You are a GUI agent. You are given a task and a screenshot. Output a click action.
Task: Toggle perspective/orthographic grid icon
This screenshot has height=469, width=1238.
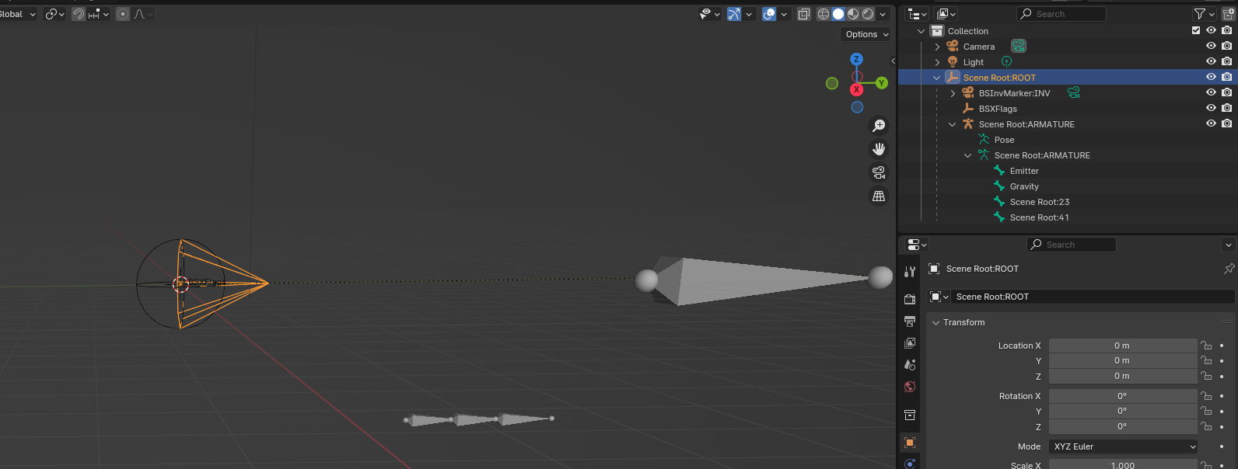(879, 196)
